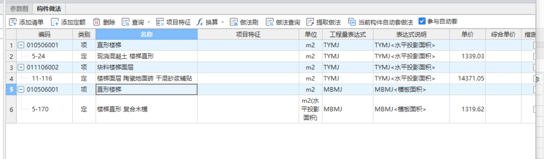Screen dimensions: 544x159
Task: Click the editing name field in row 5
Action: [x=146, y=90]
